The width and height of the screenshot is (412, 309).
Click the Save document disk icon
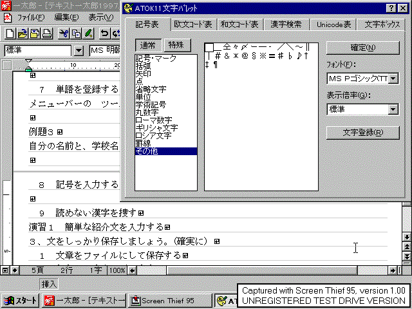35,33
